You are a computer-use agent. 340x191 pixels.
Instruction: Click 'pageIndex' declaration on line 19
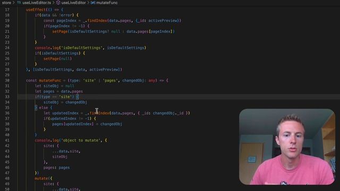66,21
